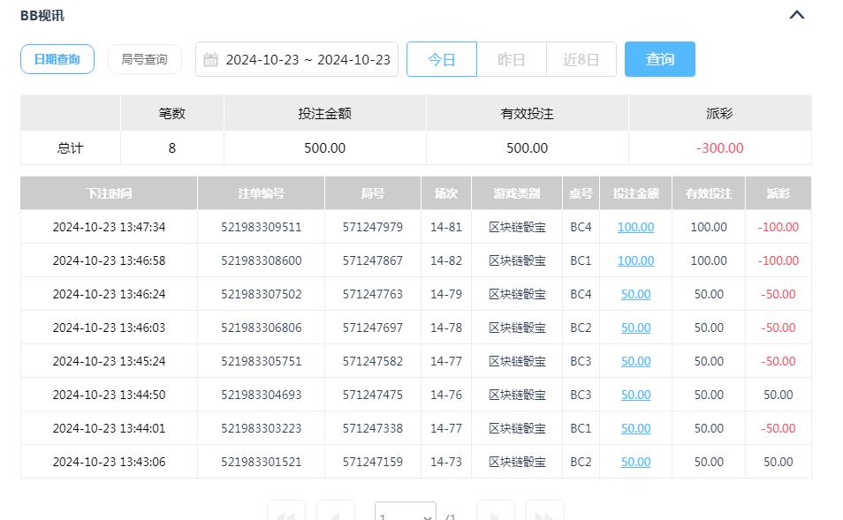Switch to 局号查询 query mode
This screenshot has width=843, height=520.
144,58
